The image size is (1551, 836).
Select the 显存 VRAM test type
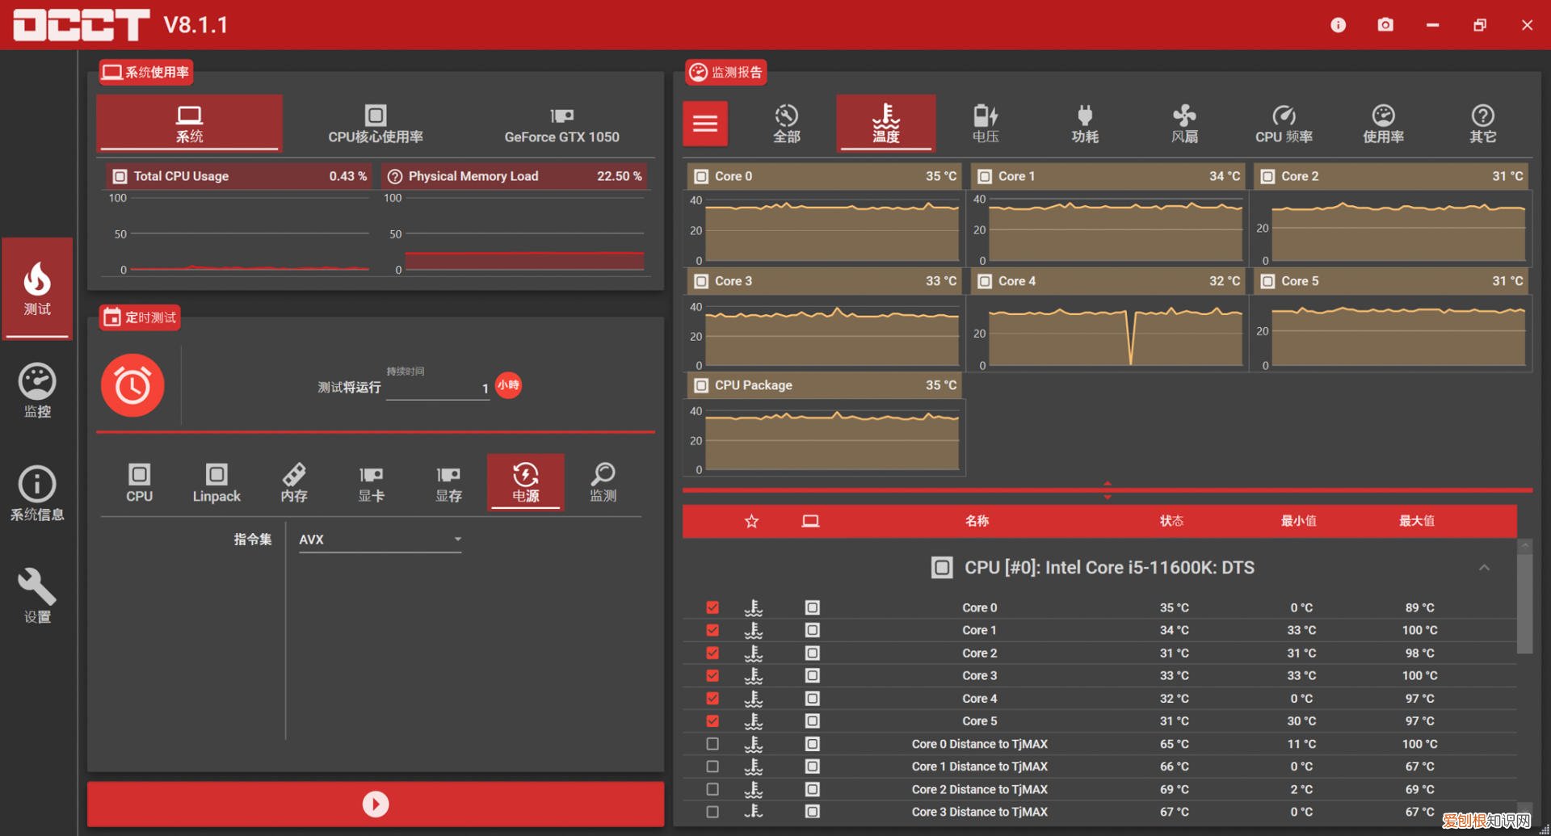pos(448,482)
